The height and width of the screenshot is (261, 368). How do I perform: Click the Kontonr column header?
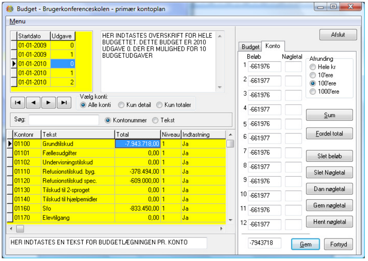point(27,134)
